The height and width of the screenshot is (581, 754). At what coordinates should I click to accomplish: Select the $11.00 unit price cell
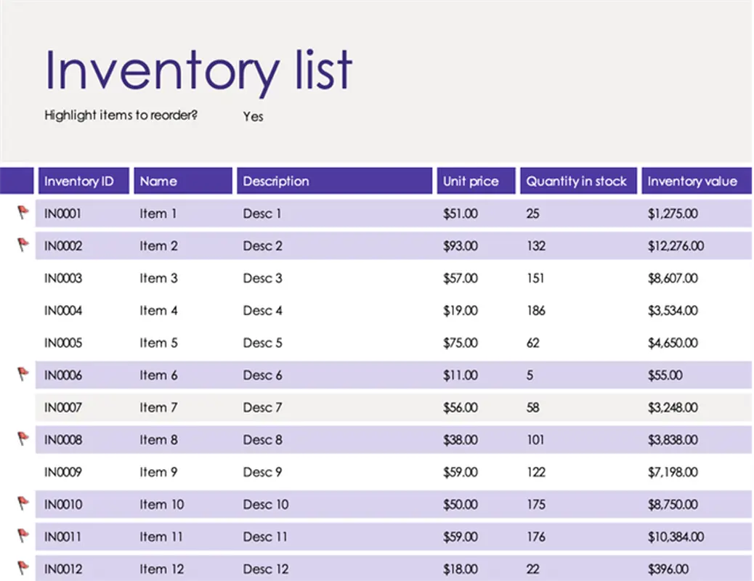461,375
